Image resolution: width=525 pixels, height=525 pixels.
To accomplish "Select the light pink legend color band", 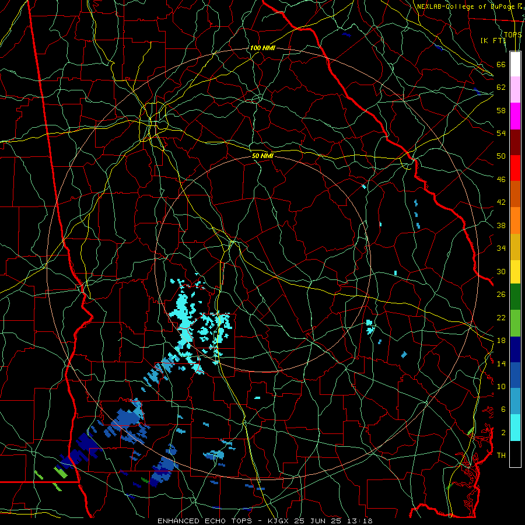I will pyautogui.click(x=515, y=90).
